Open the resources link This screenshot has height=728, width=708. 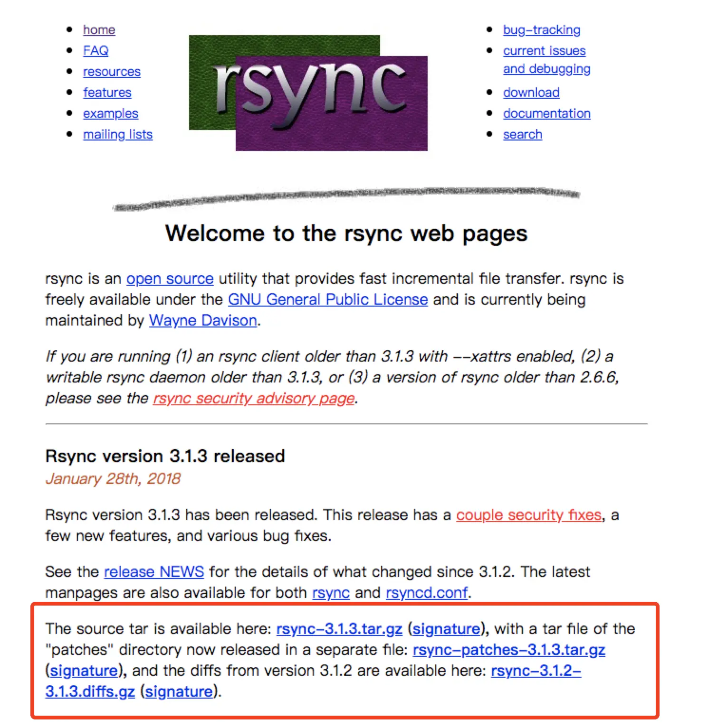(112, 72)
